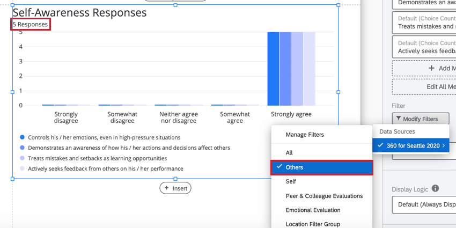Click the checkmark next to 360 for Seattle 2020
456x228 pixels.
point(380,145)
